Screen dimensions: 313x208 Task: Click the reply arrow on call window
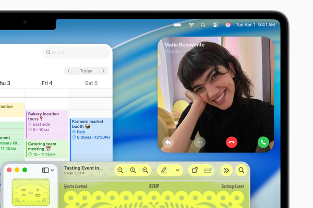[x=168, y=142]
